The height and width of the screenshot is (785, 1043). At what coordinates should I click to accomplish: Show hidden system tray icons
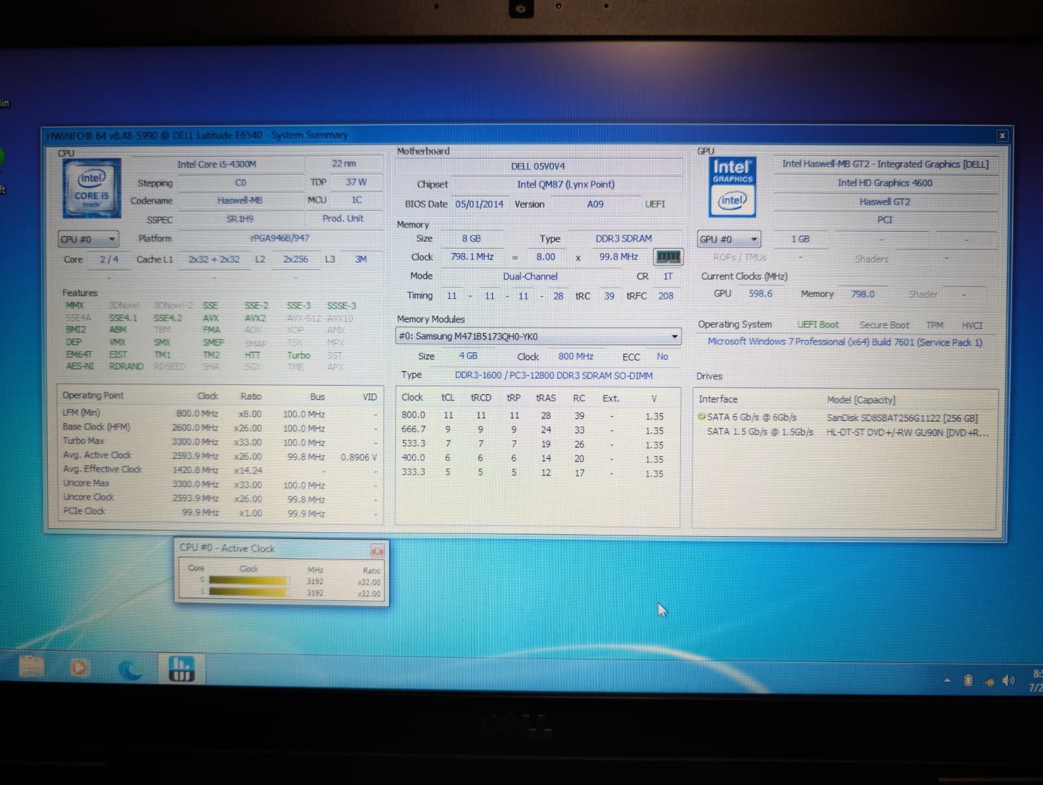coord(947,680)
